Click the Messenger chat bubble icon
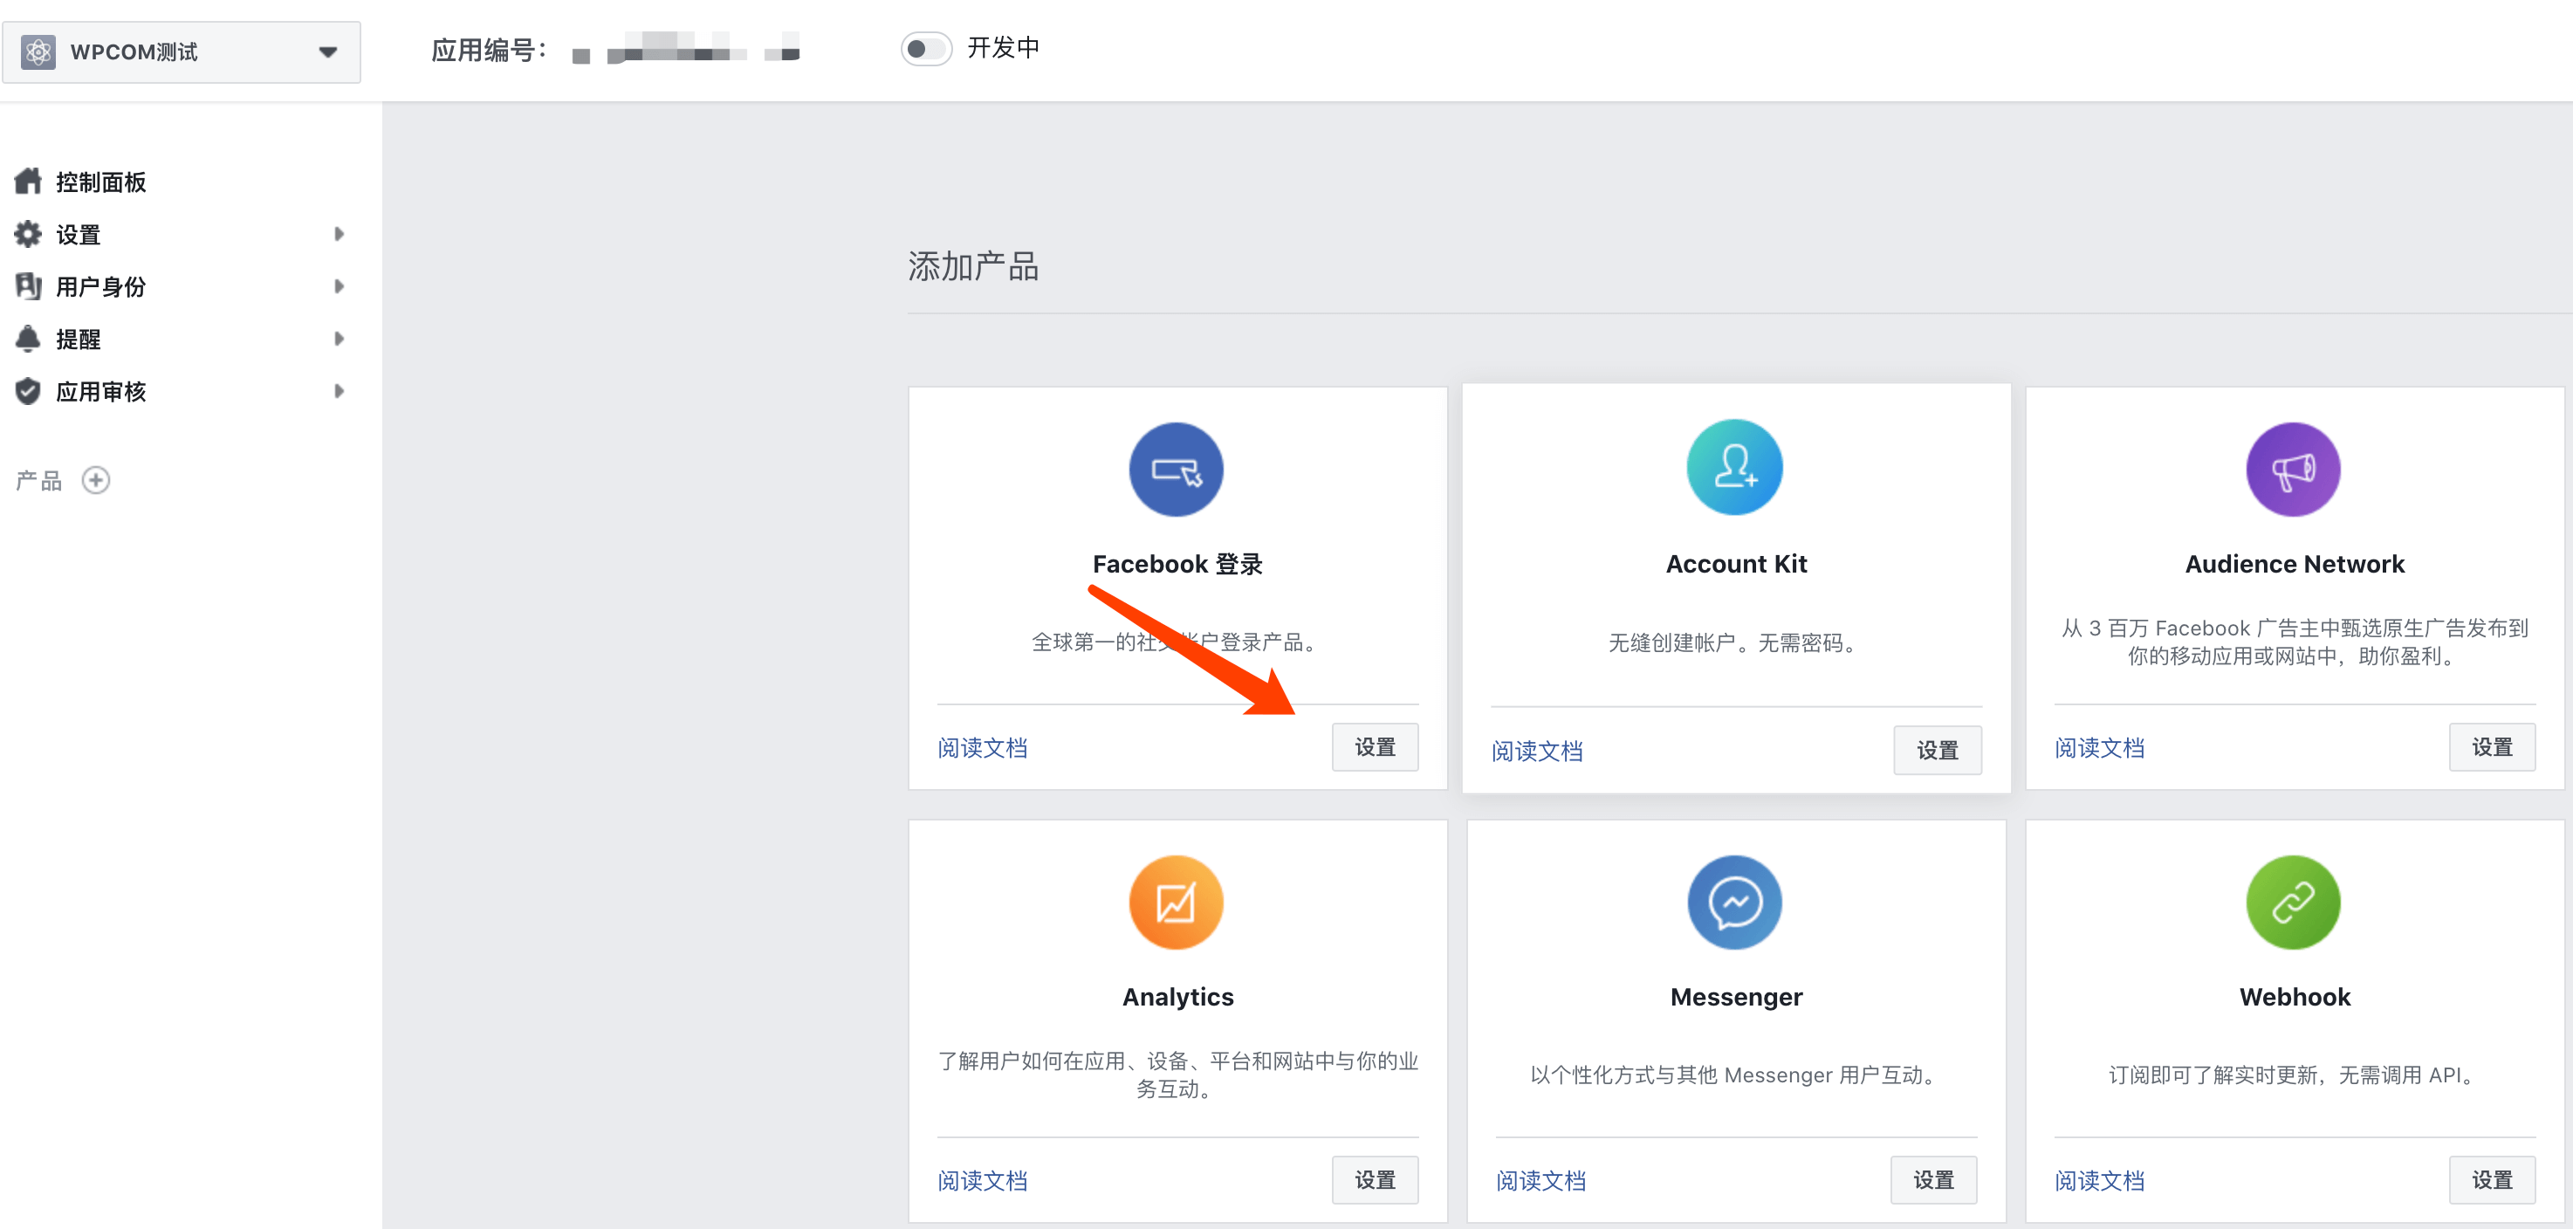Screen dimensions: 2573x1229 point(1735,903)
